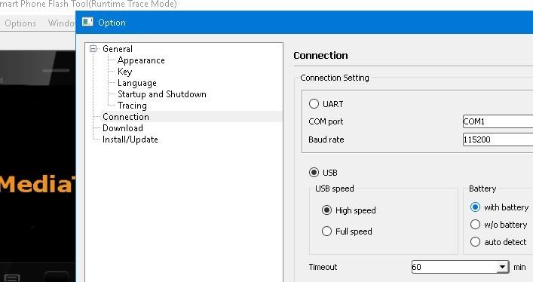Open the Timeout dropdown arrow
This screenshot has width=533, height=282.
click(502, 267)
